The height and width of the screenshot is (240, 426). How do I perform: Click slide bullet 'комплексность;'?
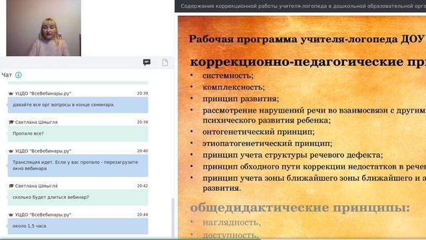click(x=234, y=87)
